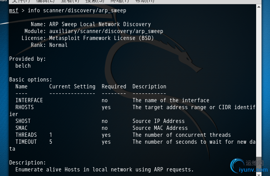Viewport: 270px width, 176px height.
Task: Click 'The number of concurrent threads' text
Action: [182, 135]
